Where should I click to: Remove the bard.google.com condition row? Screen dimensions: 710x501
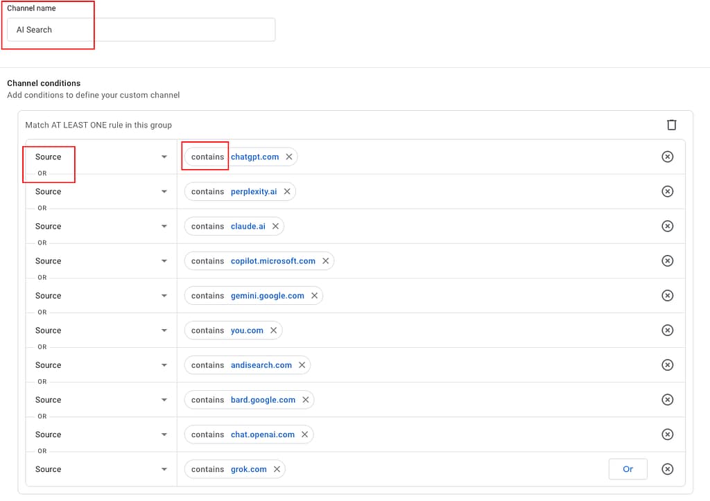pyautogui.click(x=667, y=400)
